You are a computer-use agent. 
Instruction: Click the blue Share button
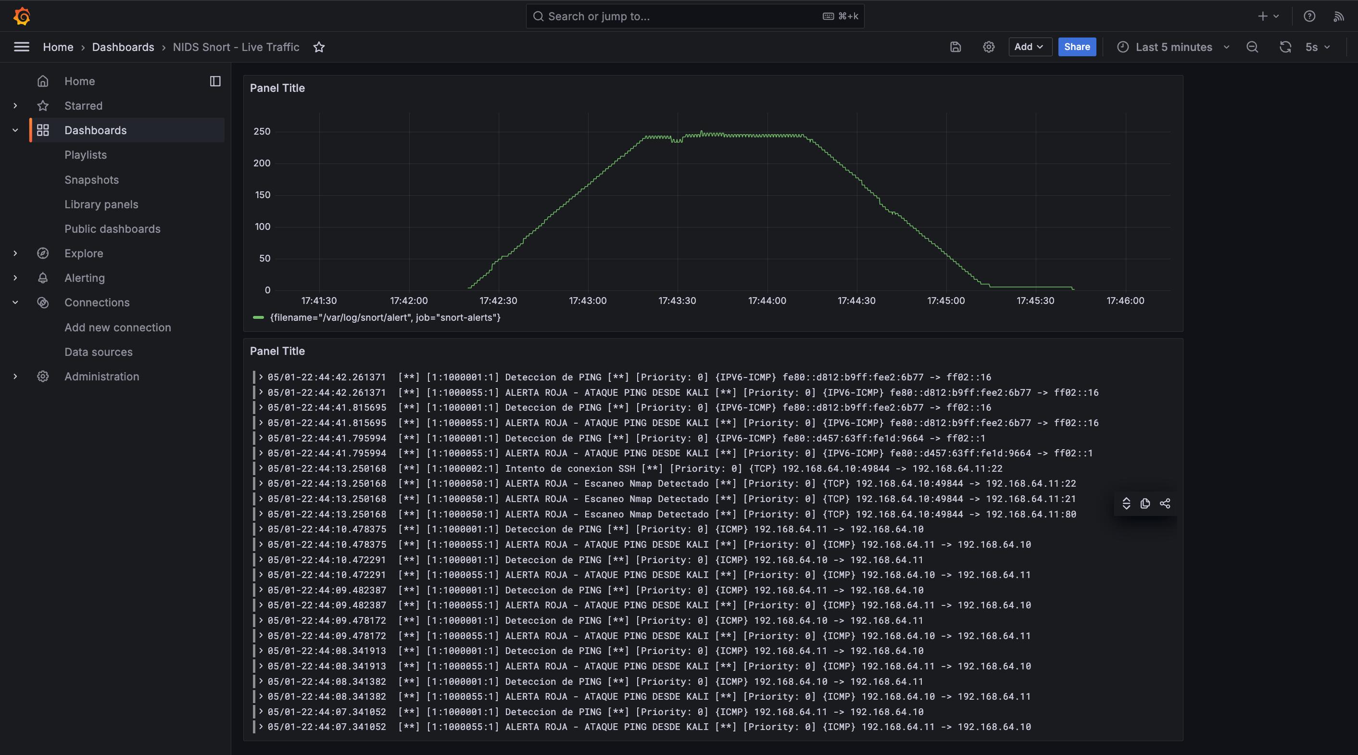point(1077,47)
